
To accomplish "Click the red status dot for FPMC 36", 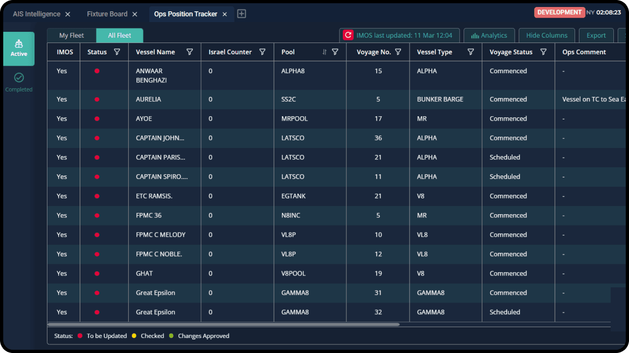I will pyautogui.click(x=96, y=215).
